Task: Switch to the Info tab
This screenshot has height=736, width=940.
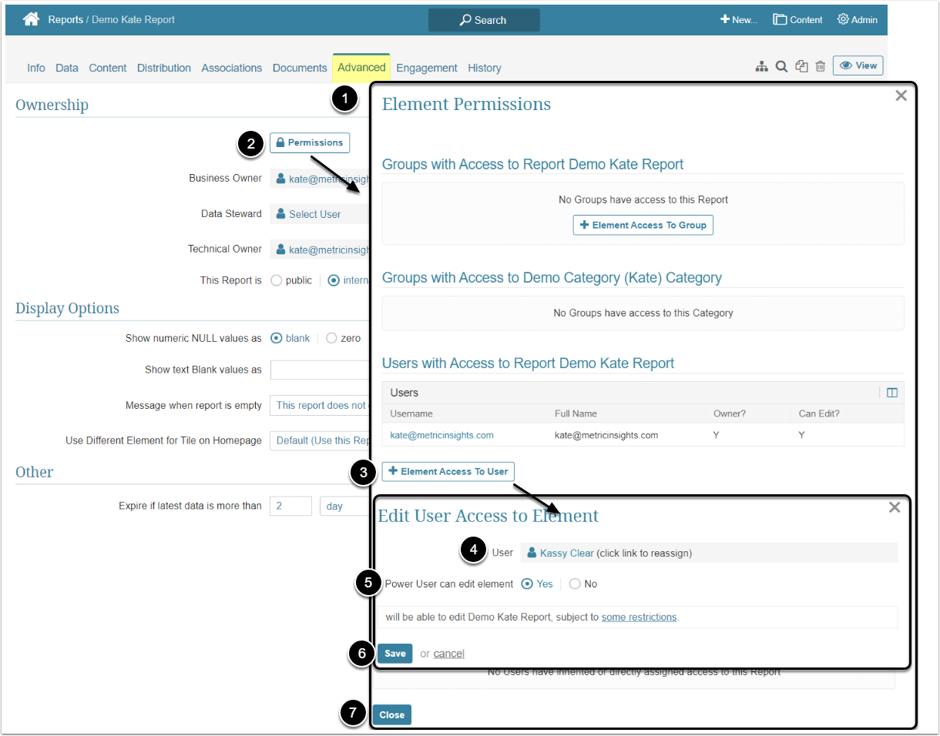Action: coord(36,68)
